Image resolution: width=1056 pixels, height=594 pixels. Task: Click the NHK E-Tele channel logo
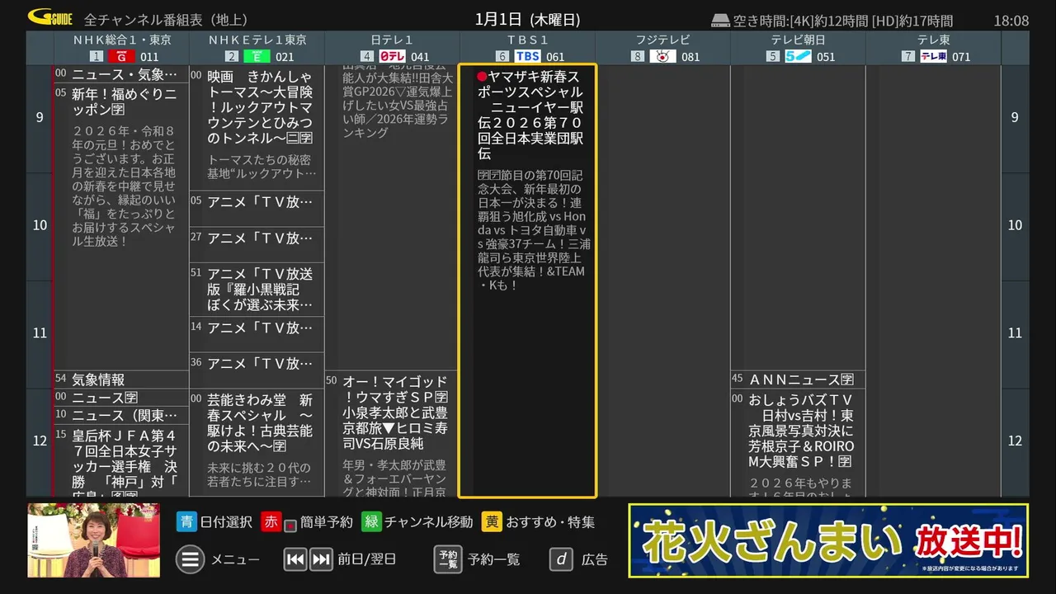pyautogui.click(x=257, y=56)
